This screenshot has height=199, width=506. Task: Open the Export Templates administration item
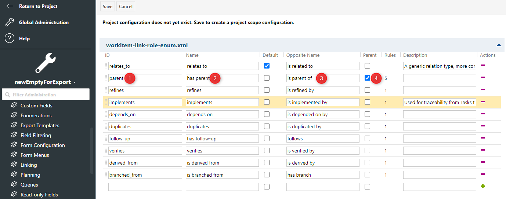40,125
